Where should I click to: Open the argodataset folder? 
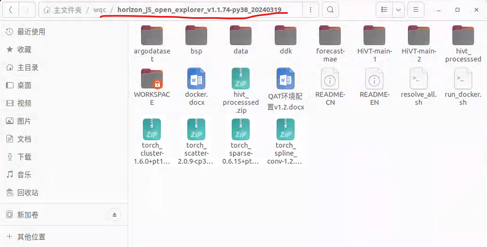pyautogui.click(x=152, y=36)
